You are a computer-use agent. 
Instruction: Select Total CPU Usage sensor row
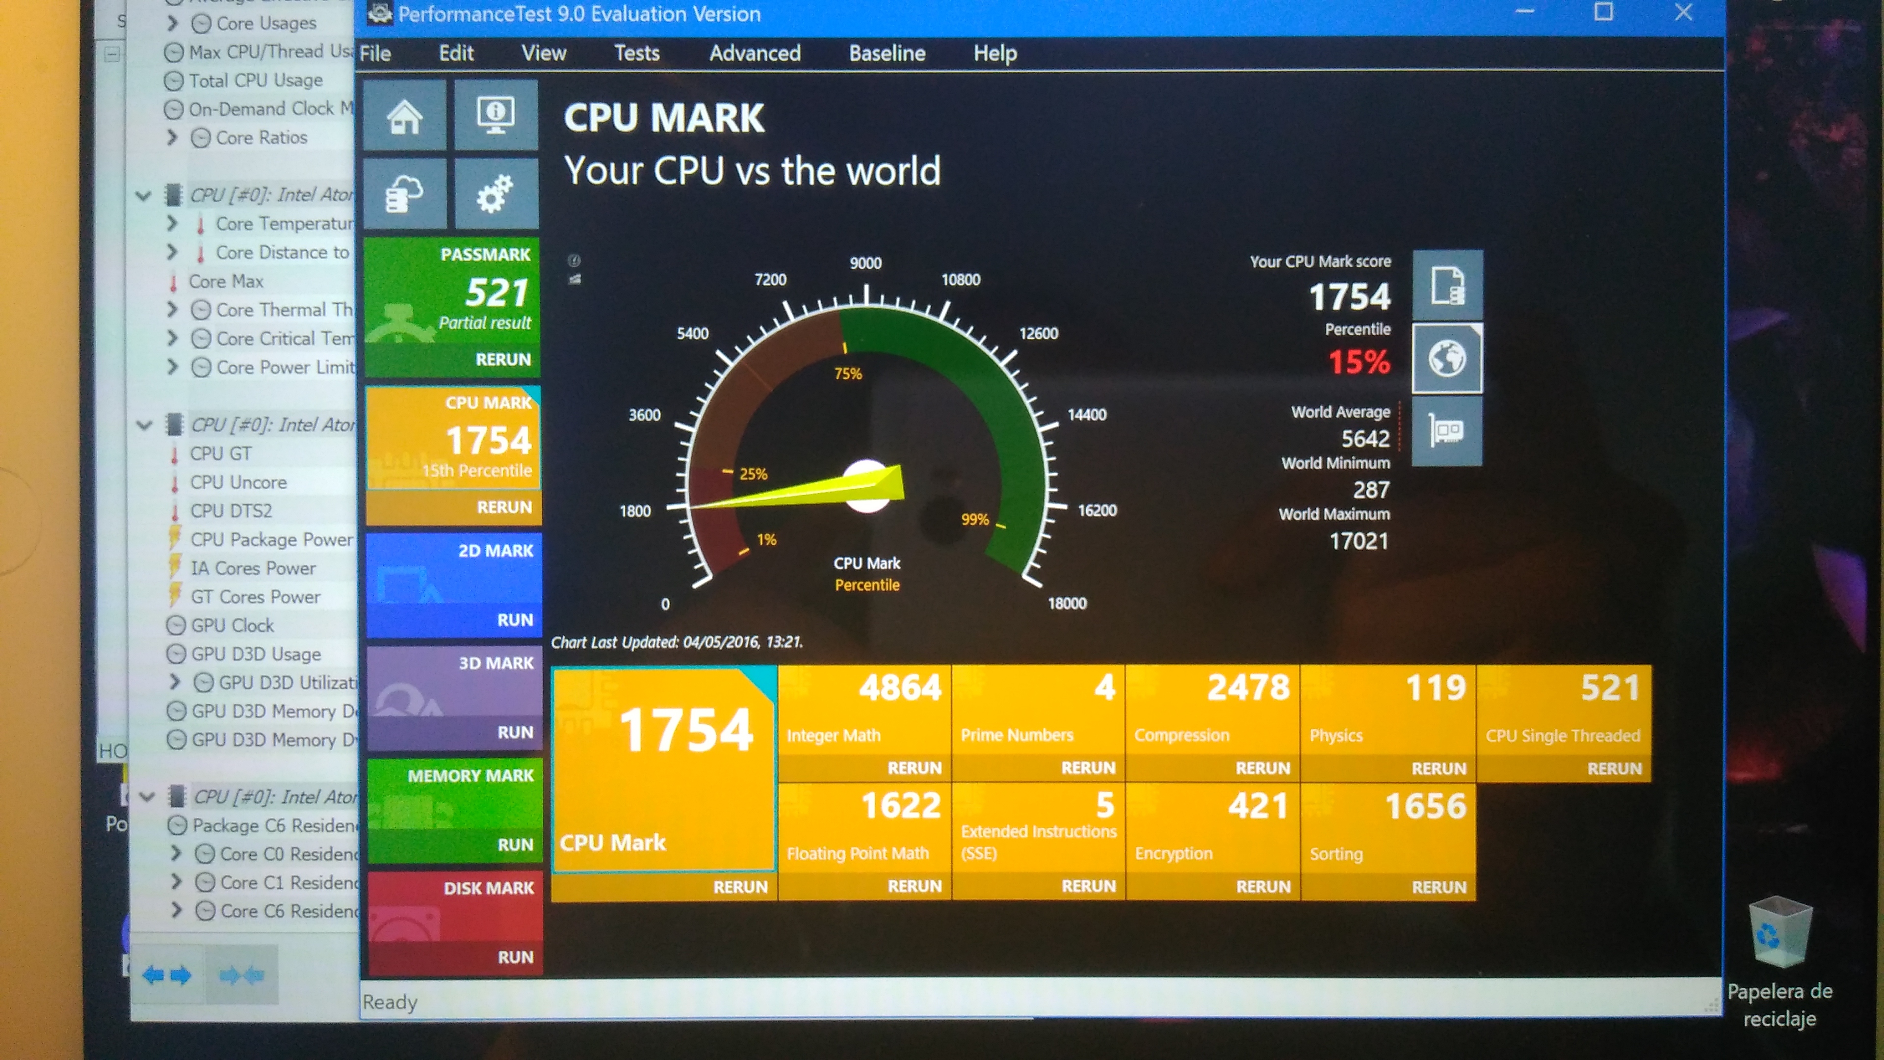(256, 80)
